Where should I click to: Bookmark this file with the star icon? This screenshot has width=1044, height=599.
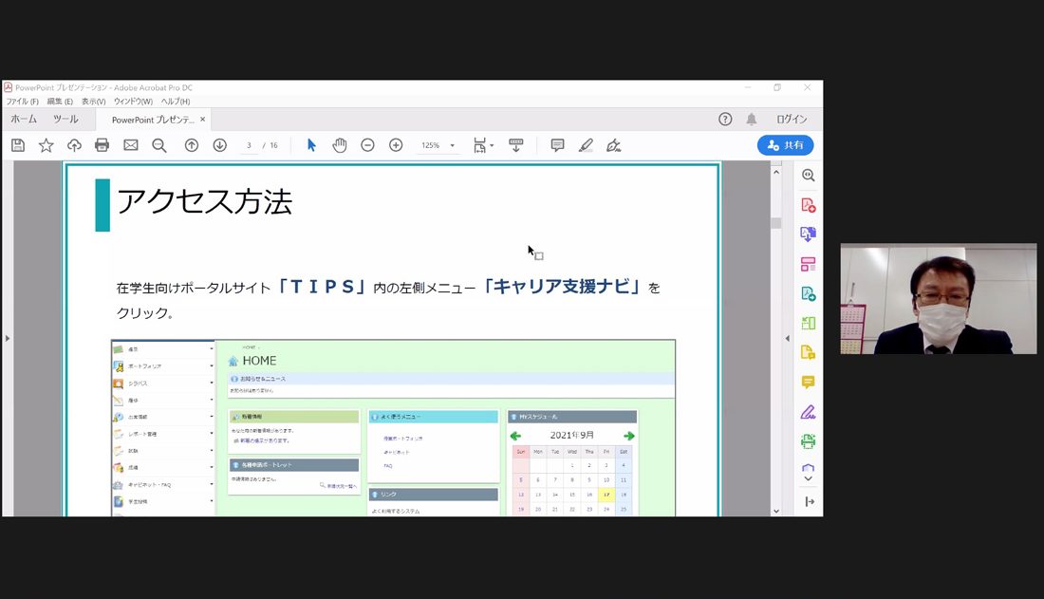(46, 145)
